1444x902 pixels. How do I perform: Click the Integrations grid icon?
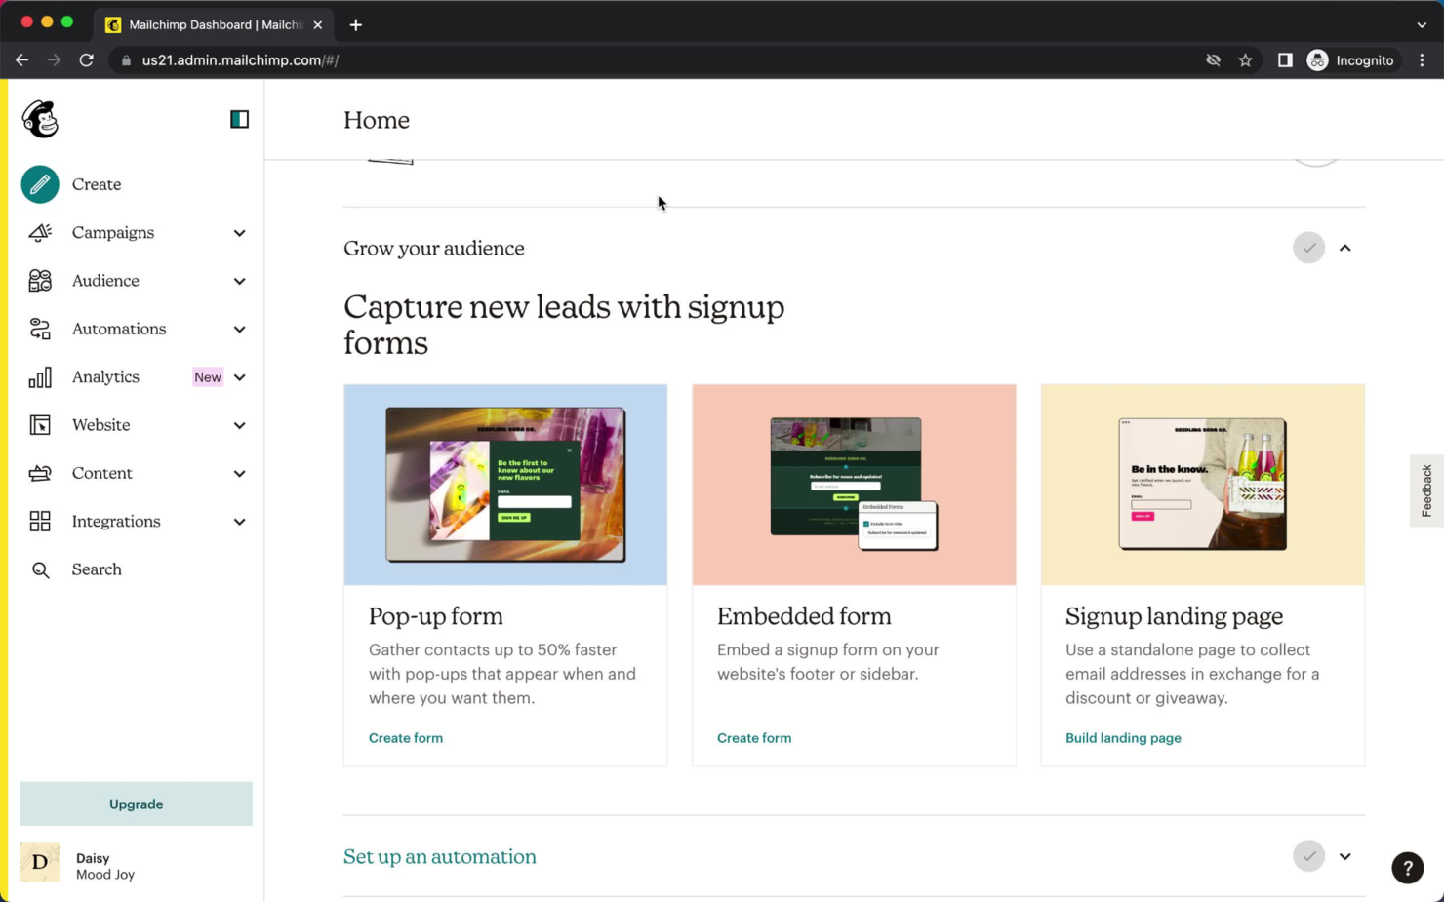[40, 522]
